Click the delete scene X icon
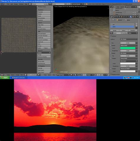This screenshot has width=140, height=141. click(70, 4)
